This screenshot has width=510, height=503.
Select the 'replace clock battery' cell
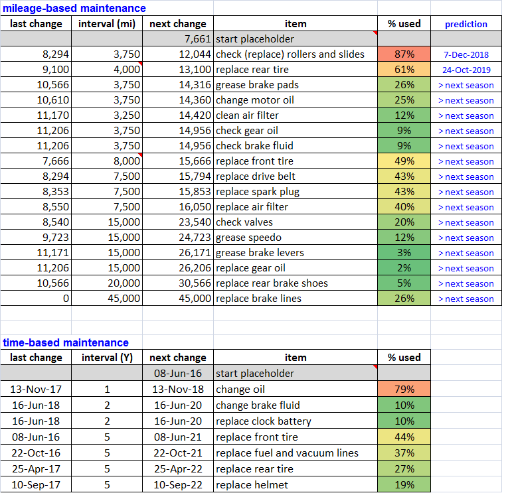click(296, 421)
